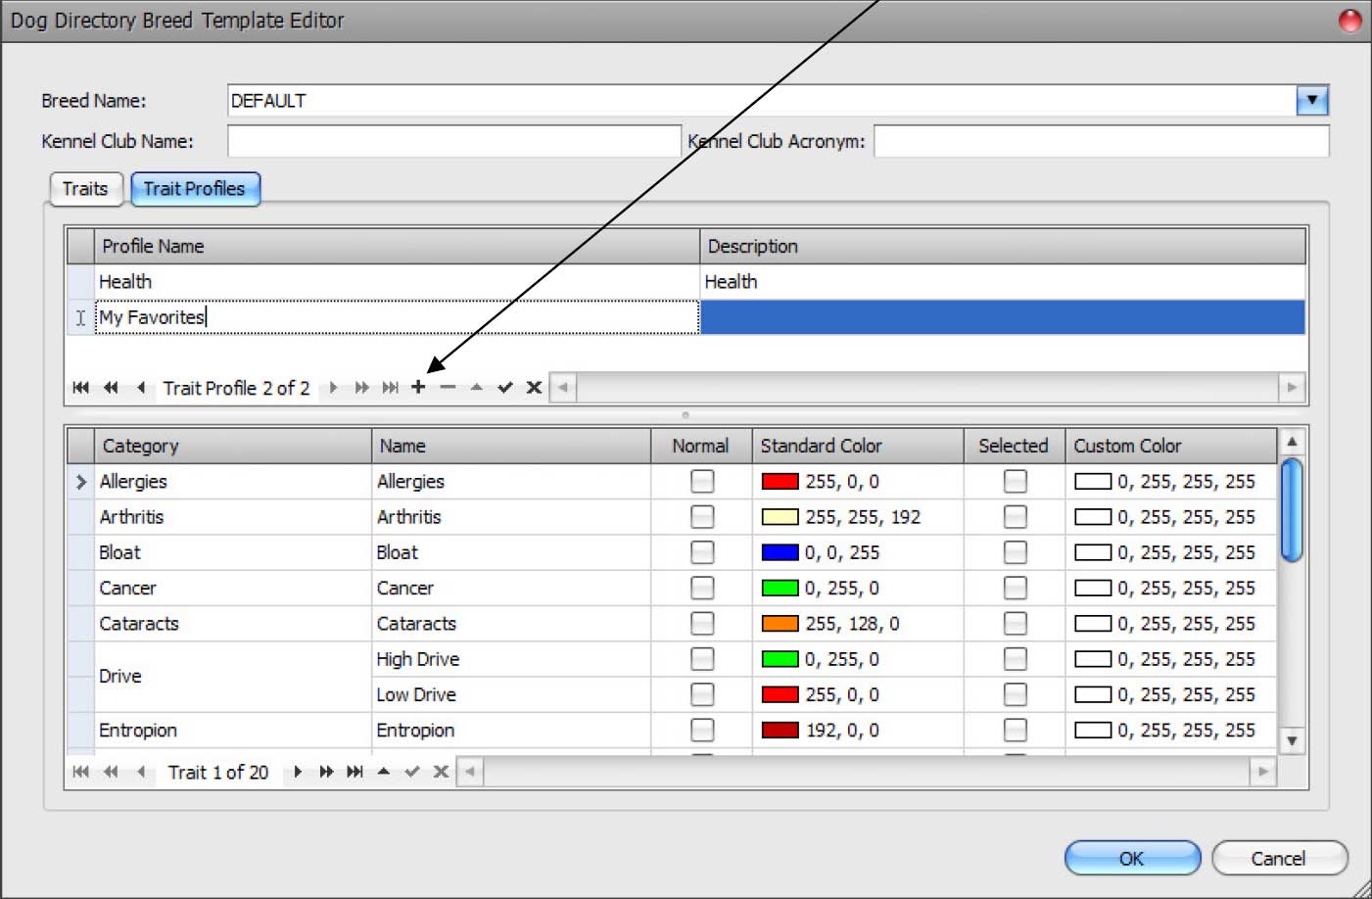Switch to the Traits tab

pos(84,189)
